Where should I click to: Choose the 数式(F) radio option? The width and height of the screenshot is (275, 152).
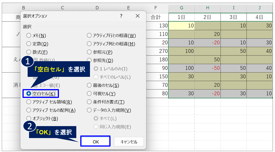(29, 52)
